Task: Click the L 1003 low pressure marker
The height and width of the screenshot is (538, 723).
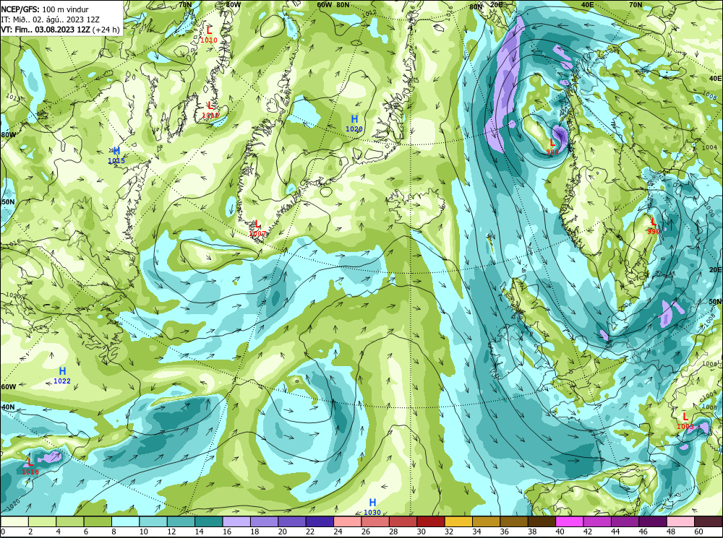Action: point(685,422)
